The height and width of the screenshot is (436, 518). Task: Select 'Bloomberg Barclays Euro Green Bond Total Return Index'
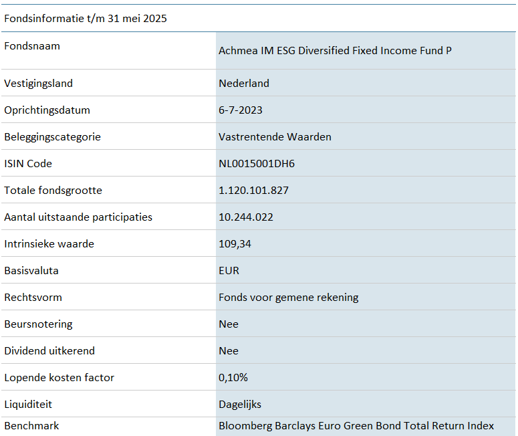click(356, 426)
